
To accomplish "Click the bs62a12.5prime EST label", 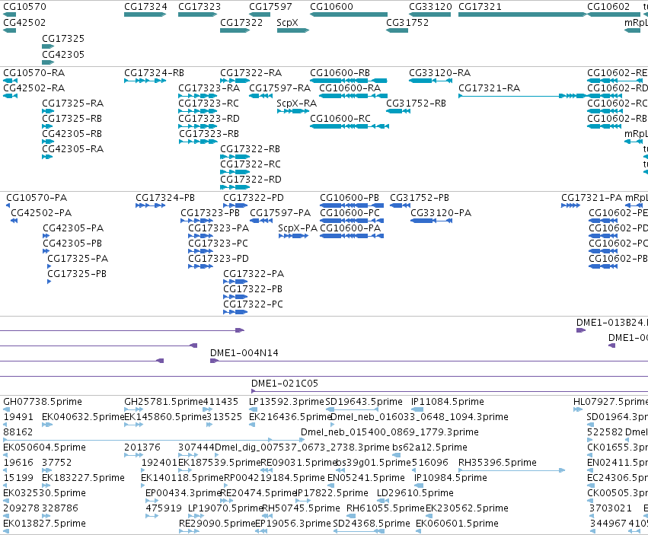I will pyautogui.click(x=429, y=447).
